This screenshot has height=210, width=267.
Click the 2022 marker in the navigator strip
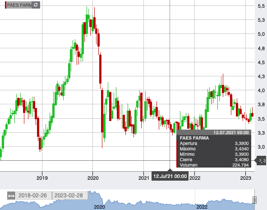click(202, 207)
